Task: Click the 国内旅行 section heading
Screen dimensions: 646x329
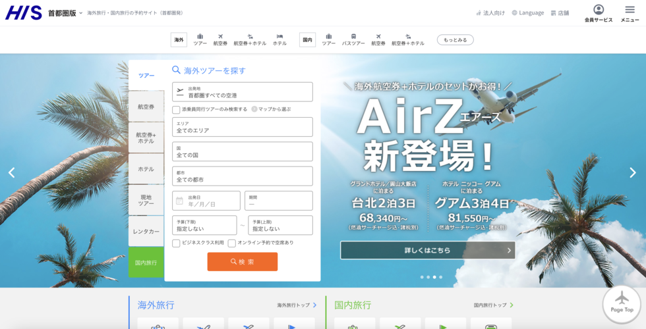Action: [x=353, y=305]
